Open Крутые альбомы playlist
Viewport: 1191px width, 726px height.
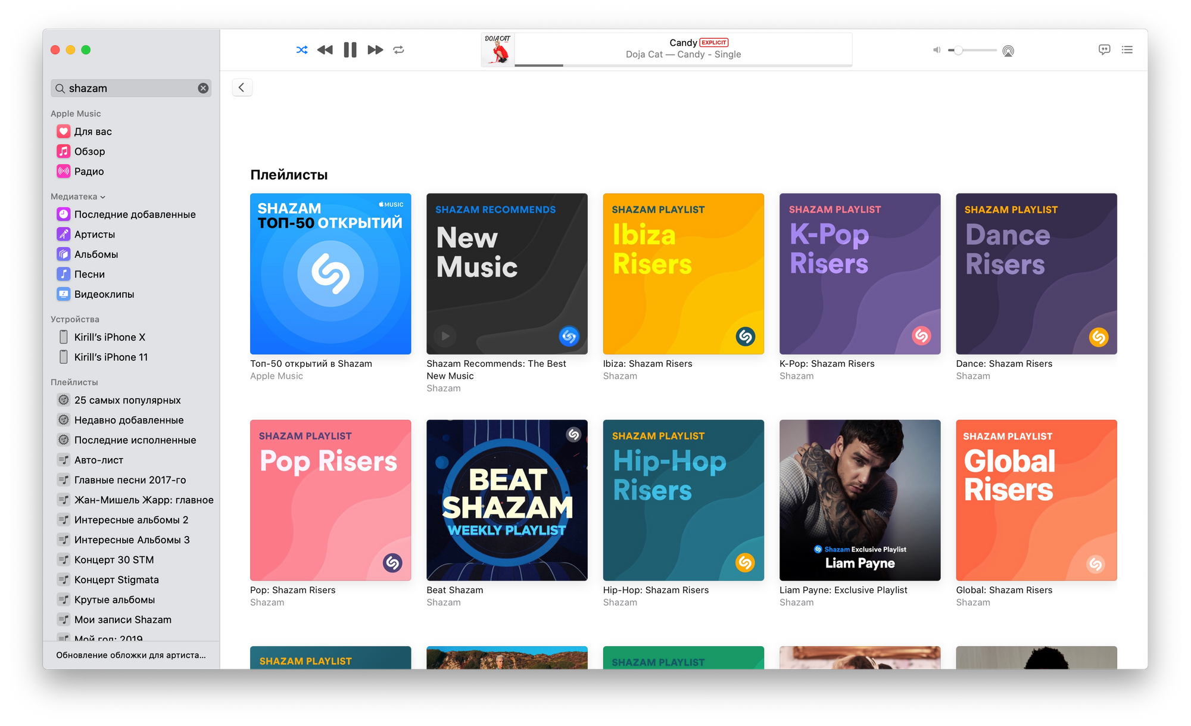(114, 600)
